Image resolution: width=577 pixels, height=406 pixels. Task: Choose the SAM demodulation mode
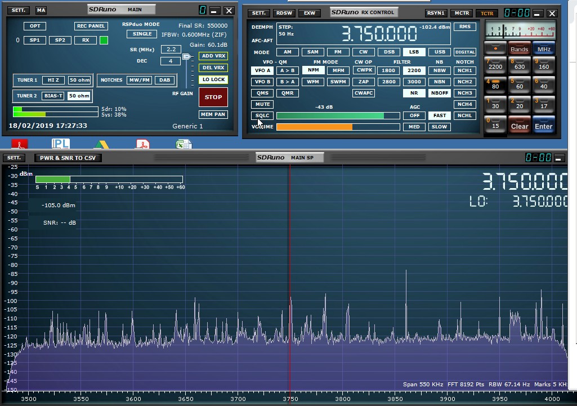coord(313,52)
